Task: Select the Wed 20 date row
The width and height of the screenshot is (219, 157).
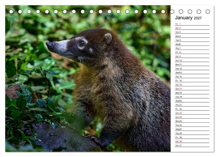Action: click(192, 101)
